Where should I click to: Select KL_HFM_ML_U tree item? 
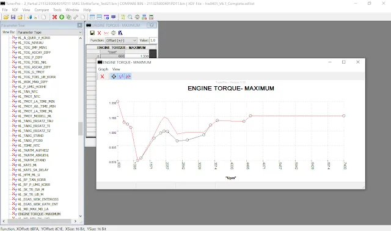click(x=29, y=175)
